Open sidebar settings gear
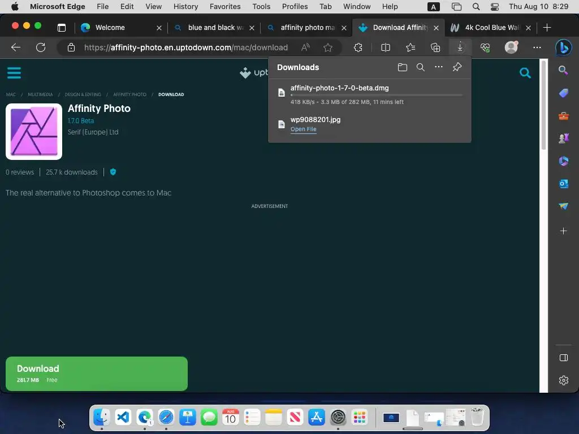 [x=564, y=380]
